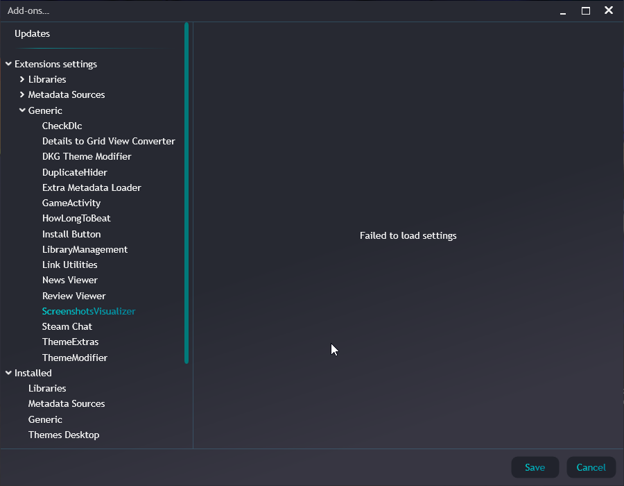Collapse the Extensions settings tree

tap(8, 62)
